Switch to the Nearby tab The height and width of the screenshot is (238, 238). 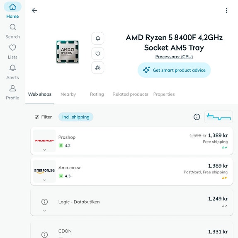pyautogui.click(x=68, y=94)
